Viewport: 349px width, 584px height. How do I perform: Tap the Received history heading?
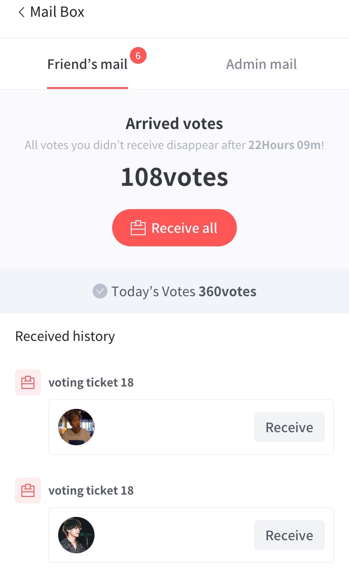(65, 336)
